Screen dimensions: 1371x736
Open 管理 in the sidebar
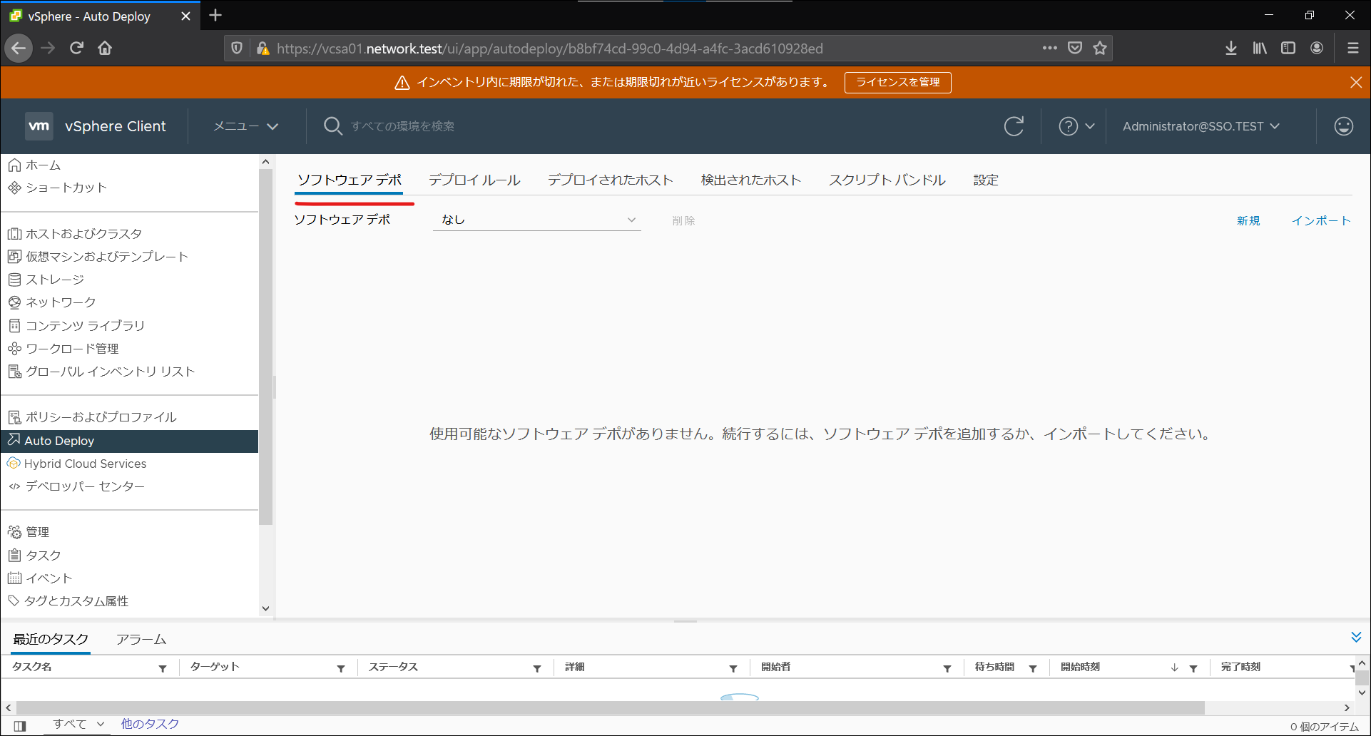pos(29,532)
